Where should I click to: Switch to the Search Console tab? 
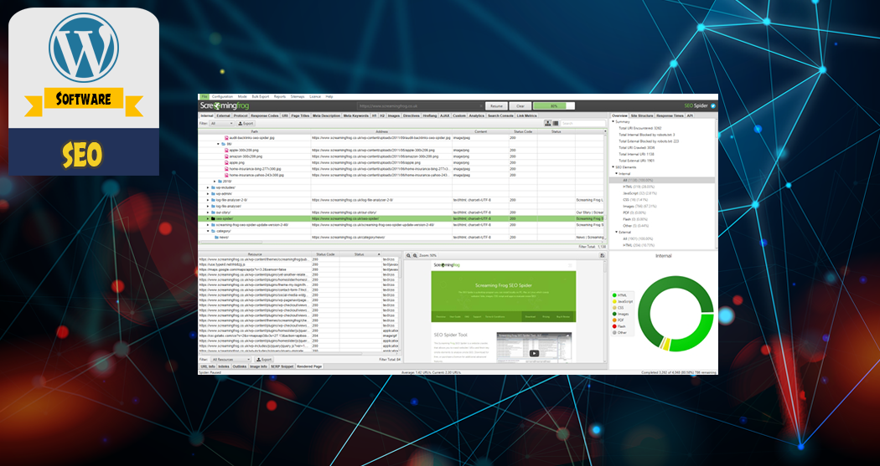pos(500,115)
